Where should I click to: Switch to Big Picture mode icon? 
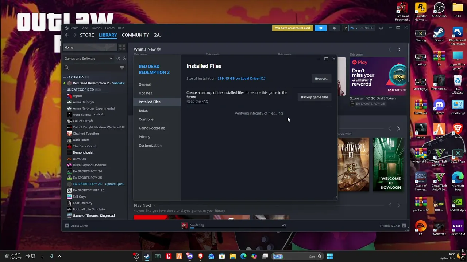point(381,28)
